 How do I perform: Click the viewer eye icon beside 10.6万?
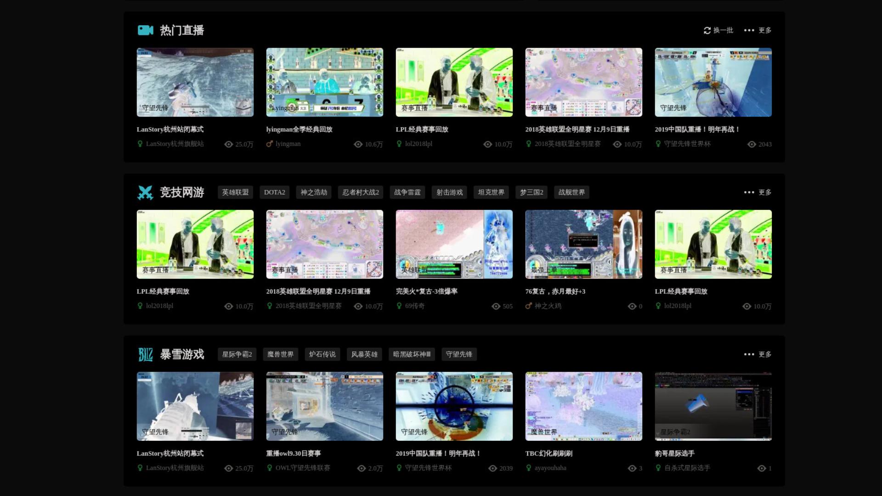click(x=358, y=144)
